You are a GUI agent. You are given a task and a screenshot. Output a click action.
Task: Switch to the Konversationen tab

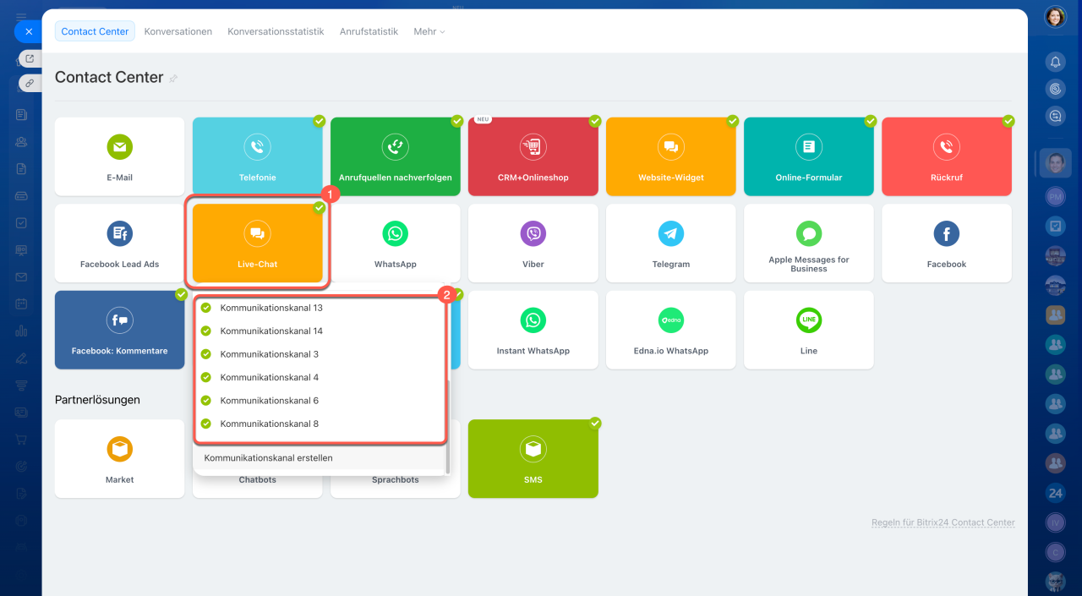[x=178, y=31]
